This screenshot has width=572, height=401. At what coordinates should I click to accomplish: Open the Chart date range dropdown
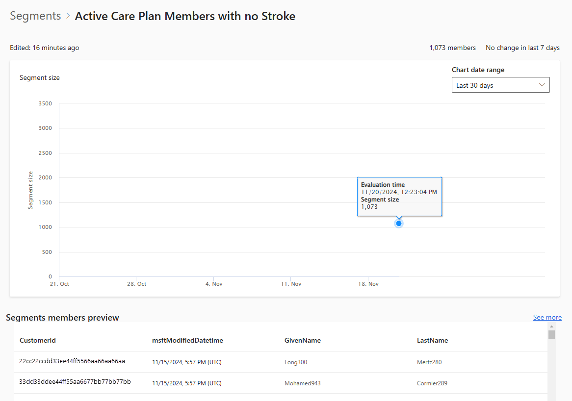(500, 85)
